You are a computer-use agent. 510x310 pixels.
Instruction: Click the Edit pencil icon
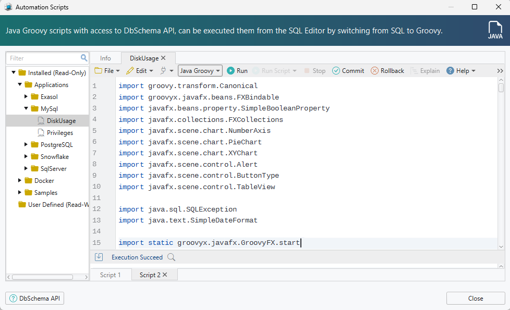pyautogui.click(x=130, y=70)
